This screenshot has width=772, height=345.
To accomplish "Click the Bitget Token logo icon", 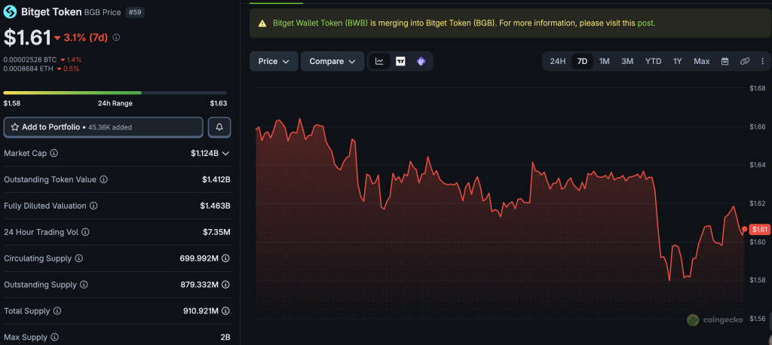I will (10, 12).
